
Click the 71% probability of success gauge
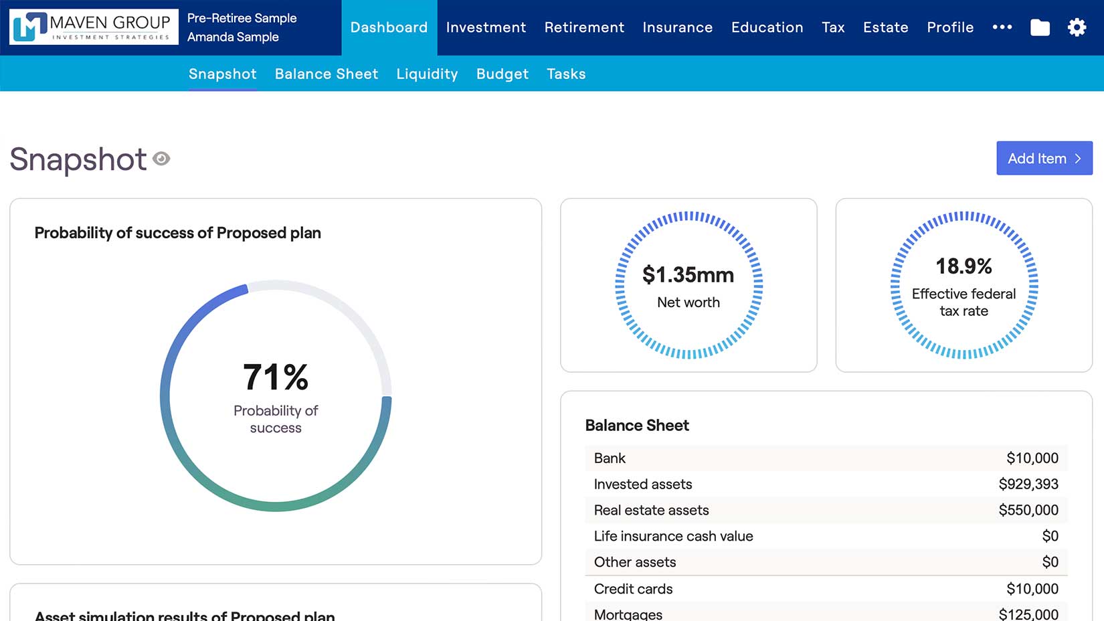click(276, 395)
